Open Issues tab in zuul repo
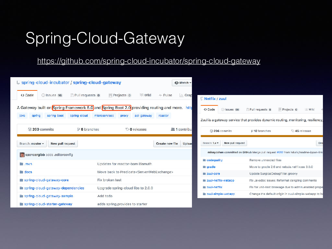Screen dimensions: 332x249 tap(230, 110)
